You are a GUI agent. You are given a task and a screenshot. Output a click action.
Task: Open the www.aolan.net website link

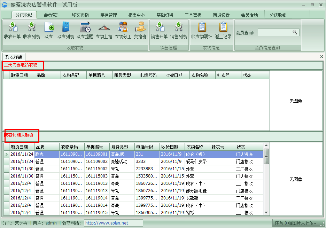(107, 223)
